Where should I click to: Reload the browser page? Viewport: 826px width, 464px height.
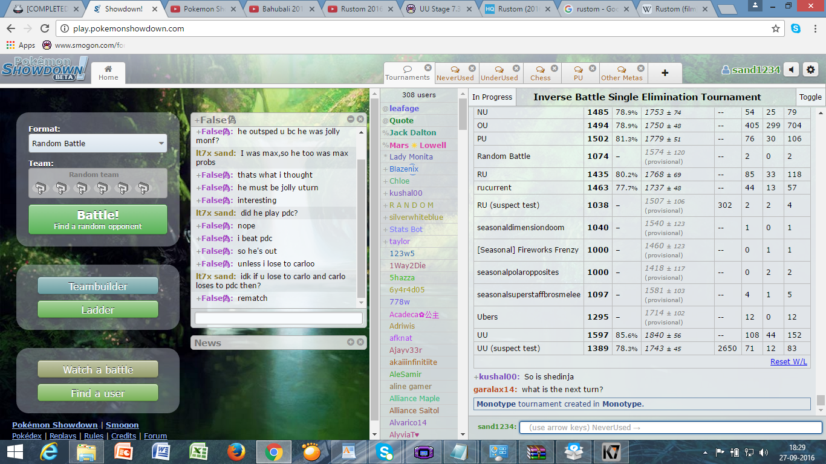[44, 28]
